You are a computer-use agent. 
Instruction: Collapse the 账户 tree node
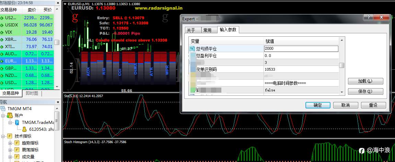[3, 116]
